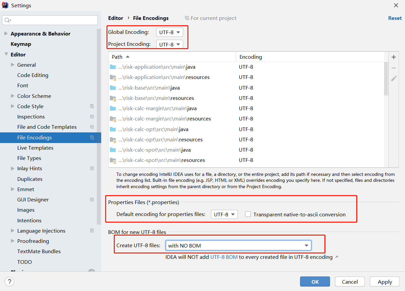405x291 pixels.
Task: Go to Code Editing settings
Action: point(33,75)
